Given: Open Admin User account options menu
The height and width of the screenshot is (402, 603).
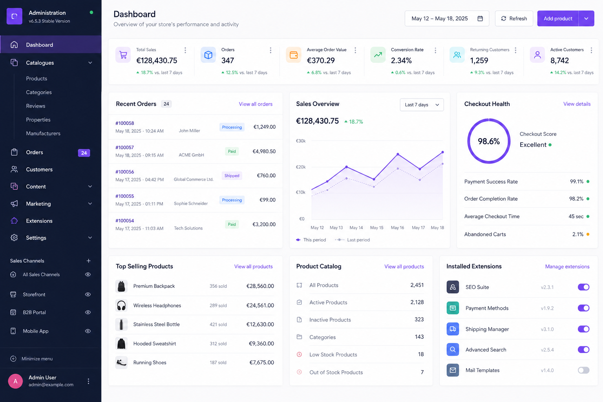Looking at the screenshot, I should click(88, 381).
